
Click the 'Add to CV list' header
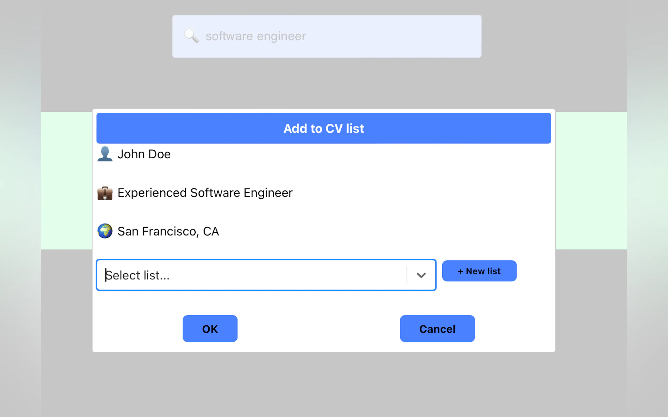coord(323,128)
